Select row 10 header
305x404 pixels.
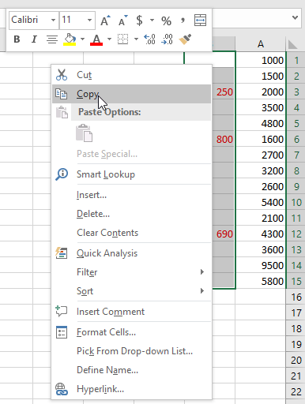[x=296, y=202]
